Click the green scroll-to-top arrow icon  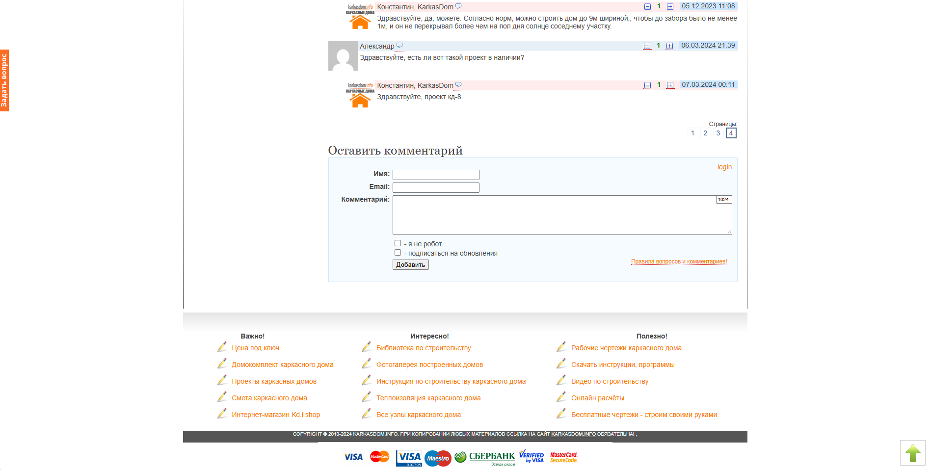[913, 453]
